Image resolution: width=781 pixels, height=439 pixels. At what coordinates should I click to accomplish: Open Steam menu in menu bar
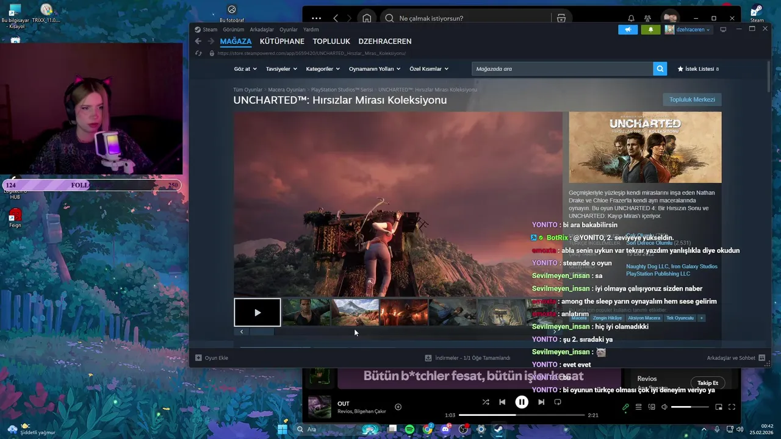click(210, 29)
